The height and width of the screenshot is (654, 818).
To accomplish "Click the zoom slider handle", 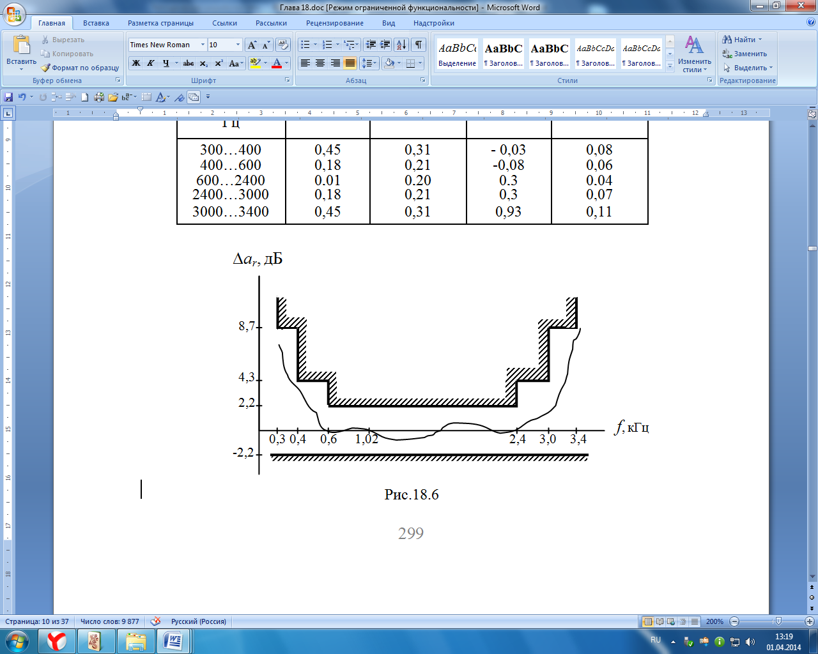I will (778, 621).
